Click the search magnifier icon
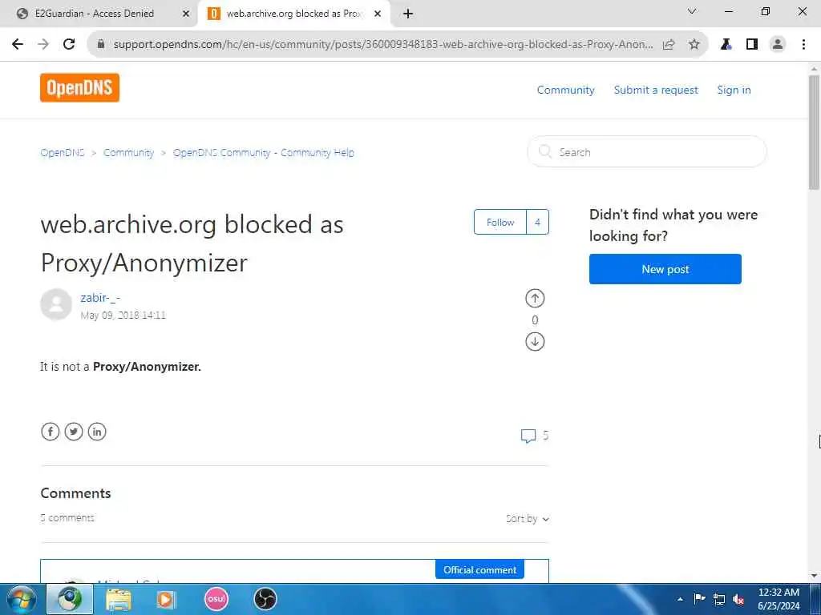The height and width of the screenshot is (615, 821). [x=545, y=151]
